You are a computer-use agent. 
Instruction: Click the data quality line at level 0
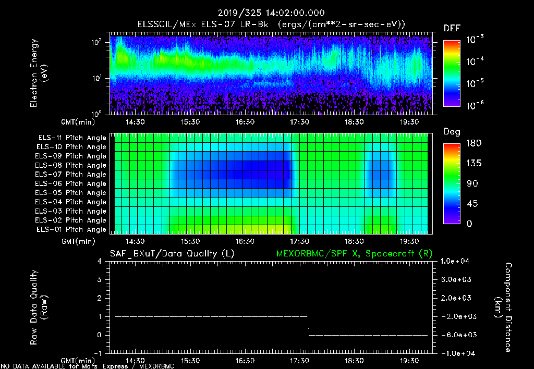[x=368, y=335]
